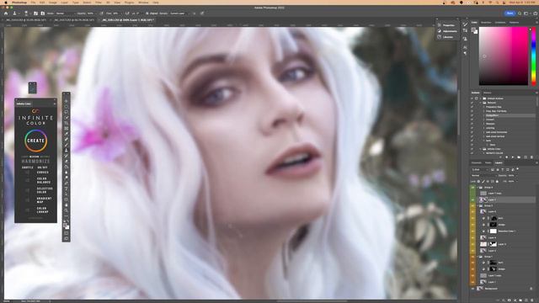This screenshot has width=539, height=303.
Task: Open the Window menu
Action: (x=143, y=3)
